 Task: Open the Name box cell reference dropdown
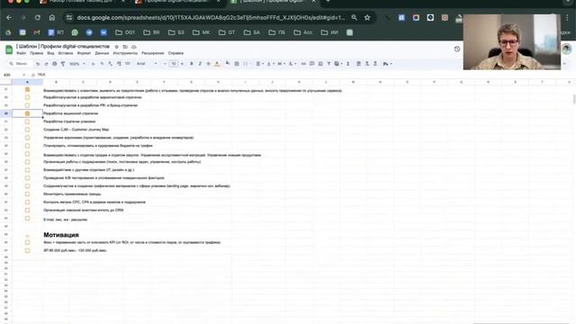tap(24, 75)
